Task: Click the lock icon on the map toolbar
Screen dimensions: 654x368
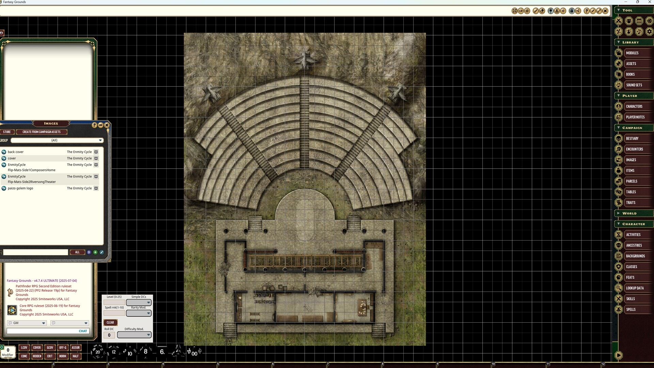Action: (x=571, y=11)
